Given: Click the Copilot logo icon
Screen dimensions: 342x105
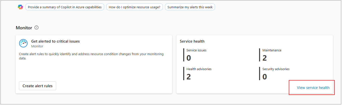Looking at the screenshot, I should pos(20,7).
